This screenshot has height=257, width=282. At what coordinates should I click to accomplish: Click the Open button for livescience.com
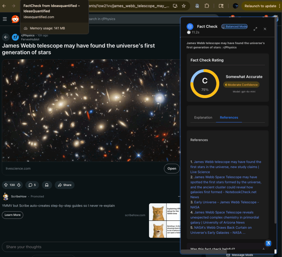pyautogui.click(x=172, y=169)
